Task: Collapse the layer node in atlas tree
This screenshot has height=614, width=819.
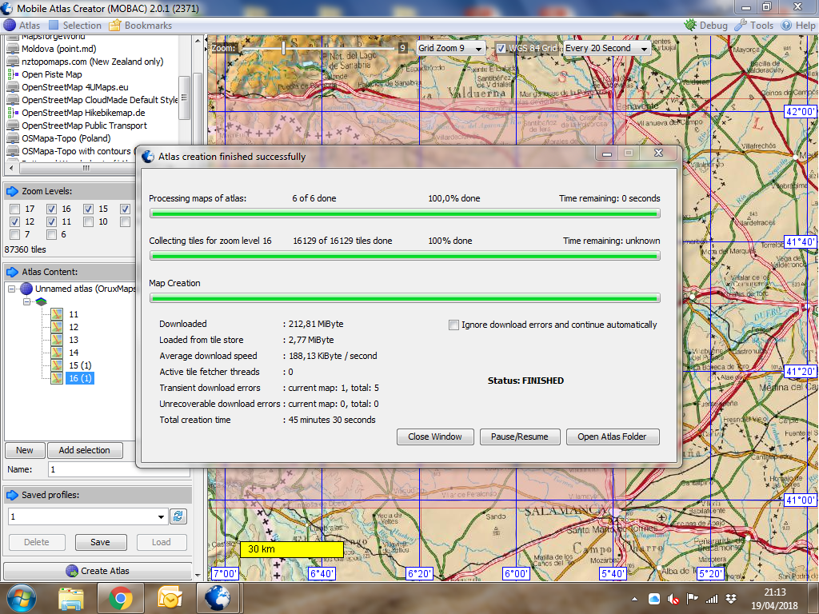Action: pos(26,301)
